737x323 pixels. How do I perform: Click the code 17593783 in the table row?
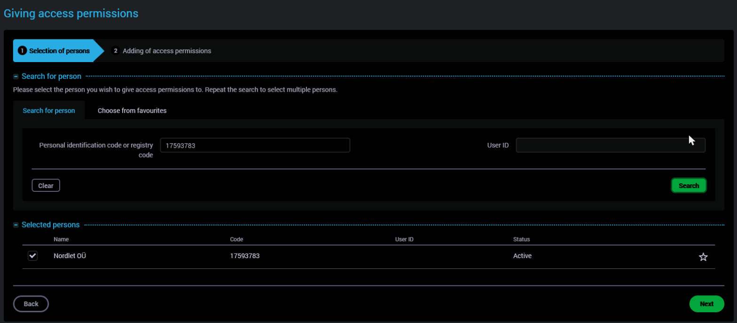tap(245, 256)
